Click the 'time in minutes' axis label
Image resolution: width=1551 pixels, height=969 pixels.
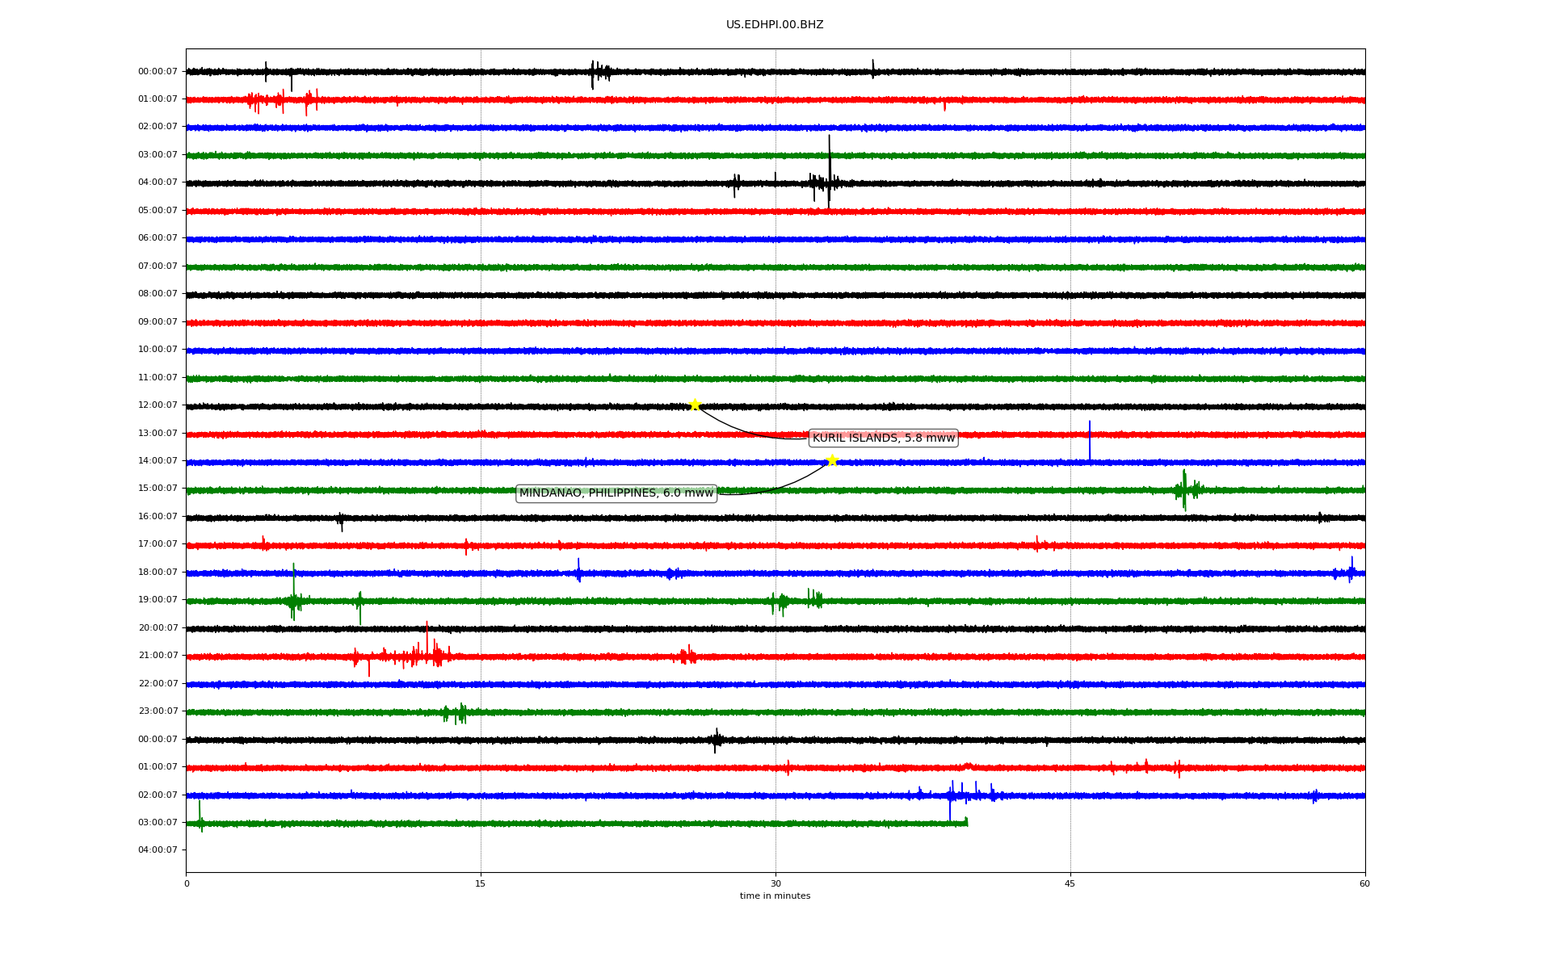pos(774,896)
